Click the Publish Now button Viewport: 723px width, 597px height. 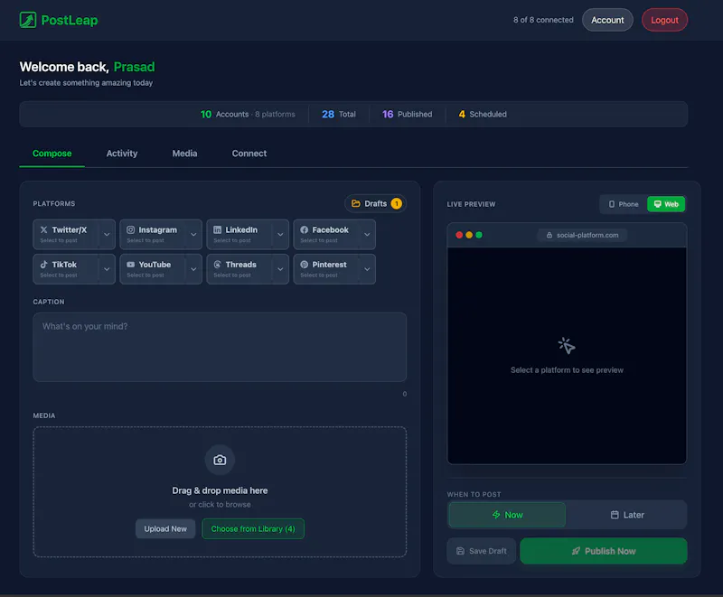tap(604, 551)
